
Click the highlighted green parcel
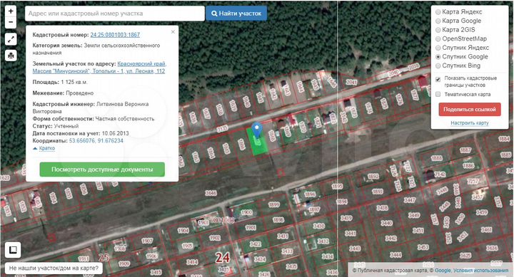257,142
